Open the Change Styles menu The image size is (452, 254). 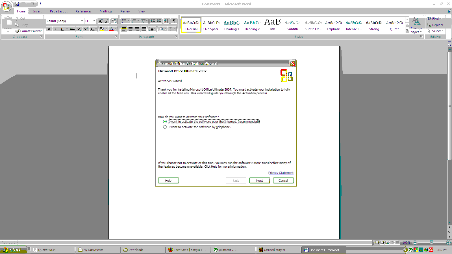416,25
